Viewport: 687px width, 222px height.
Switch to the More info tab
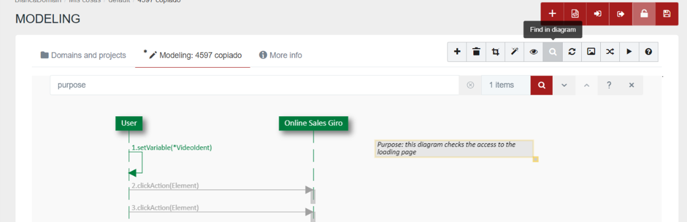pyautogui.click(x=281, y=55)
